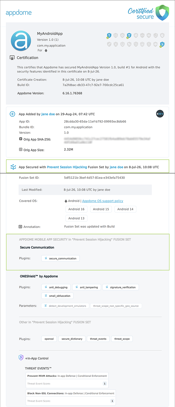Click the Certification section icon
The height and width of the screenshot is (407, 175).
point(12,58)
